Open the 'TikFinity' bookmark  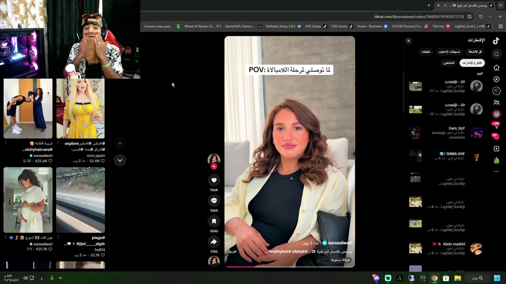click(x=441, y=26)
